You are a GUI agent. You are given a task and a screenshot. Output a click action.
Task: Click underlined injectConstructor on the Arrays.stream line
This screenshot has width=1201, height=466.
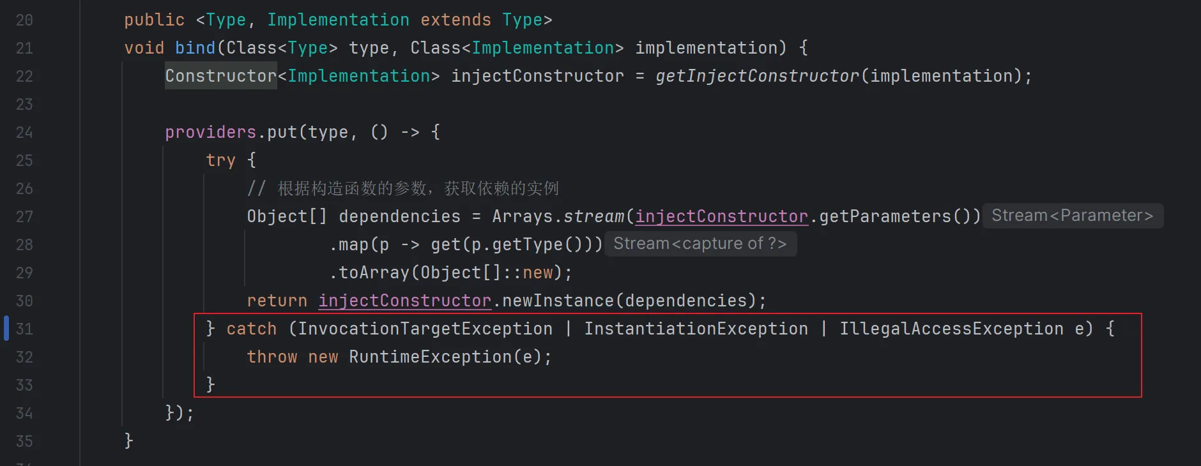[721, 216]
